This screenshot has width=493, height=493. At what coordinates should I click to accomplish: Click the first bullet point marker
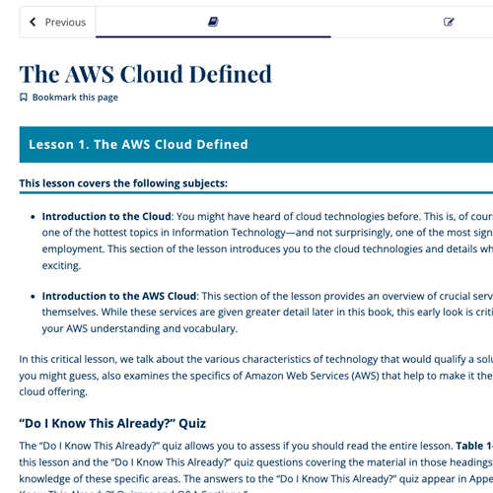(33, 217)
